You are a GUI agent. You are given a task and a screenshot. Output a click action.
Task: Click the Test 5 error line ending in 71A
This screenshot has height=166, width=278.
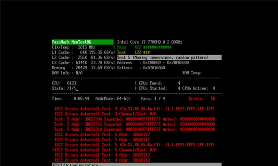point(134,129)
